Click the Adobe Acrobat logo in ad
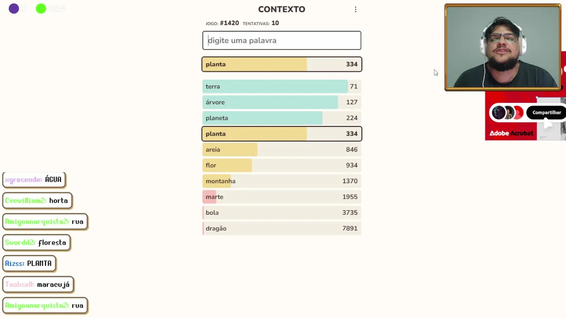Viewport: 566px width, 318px height. coord(511,133)
